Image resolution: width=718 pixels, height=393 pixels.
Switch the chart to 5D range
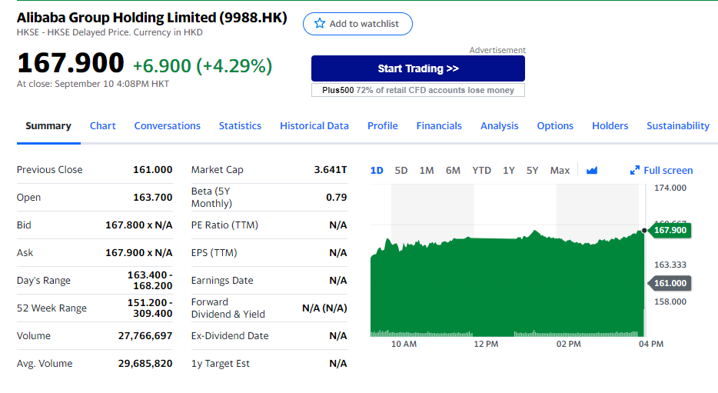point(401,171)
